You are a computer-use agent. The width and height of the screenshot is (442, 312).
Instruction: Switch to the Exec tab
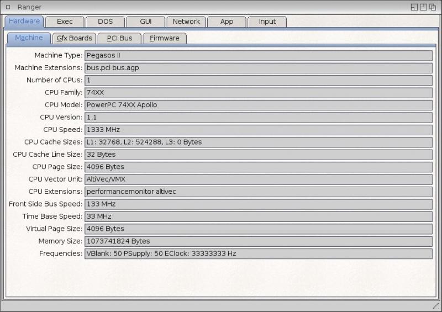[x=65, y=22]
